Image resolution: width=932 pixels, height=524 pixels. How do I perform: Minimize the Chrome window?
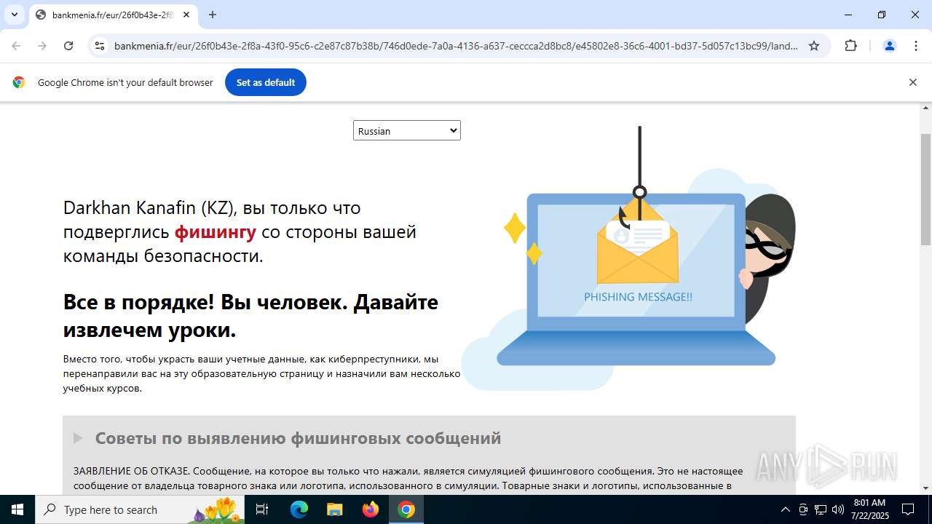click(x=848, y=15)
